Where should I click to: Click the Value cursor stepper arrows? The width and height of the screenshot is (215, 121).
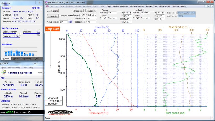[x=69, y=22]
